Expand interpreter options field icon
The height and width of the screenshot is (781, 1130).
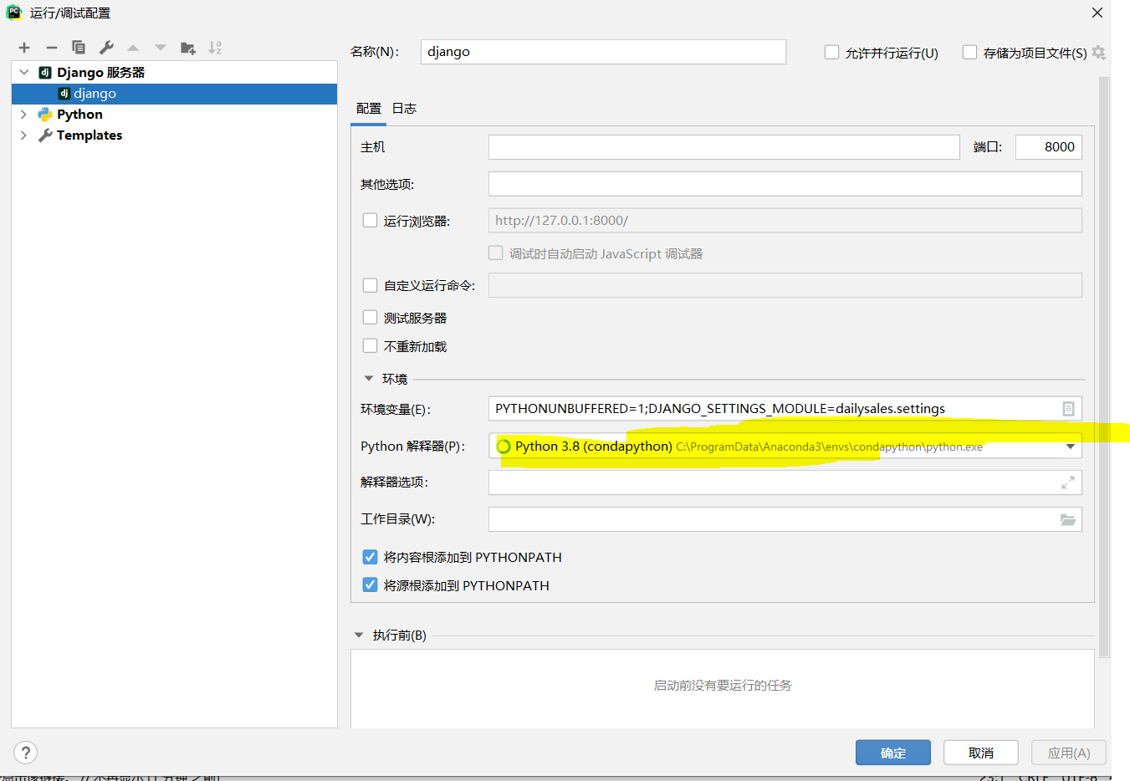1068,482
